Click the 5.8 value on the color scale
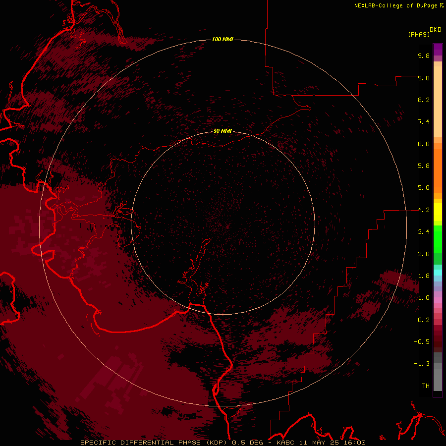The image size is (446, 446). [x=424, y=166]
